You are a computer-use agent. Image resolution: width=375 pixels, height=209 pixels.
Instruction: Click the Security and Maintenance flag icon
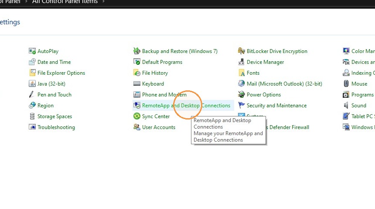coord(241,105)
